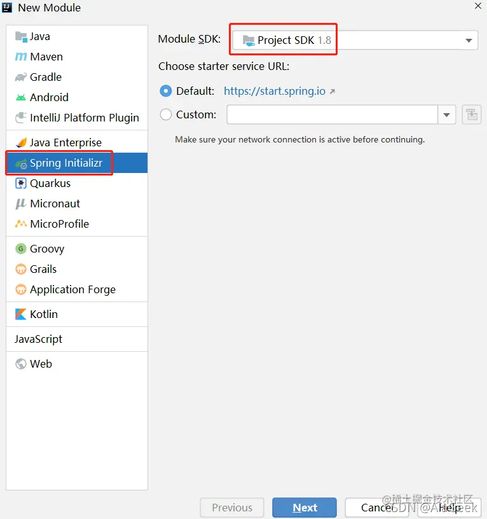Choose the Groovy module type
The width and height of the screenshot is (487, 519).
[x=77, y=249]
